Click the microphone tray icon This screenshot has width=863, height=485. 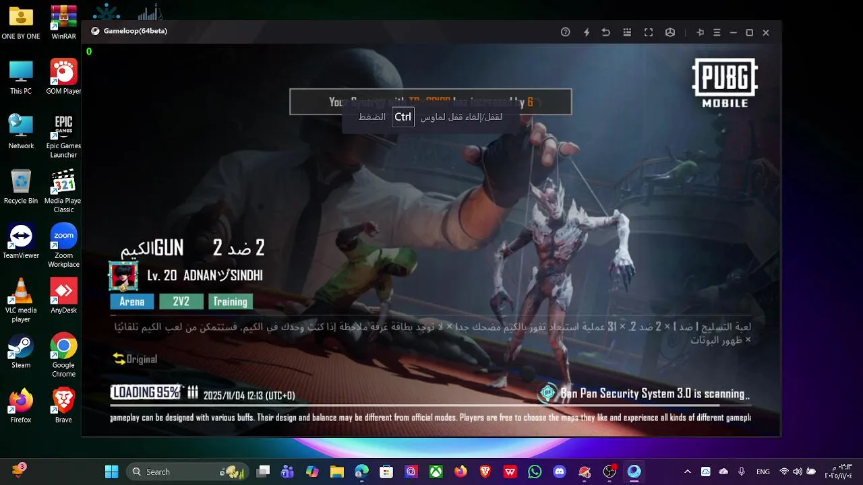pyautogui.click(x=742, y=472)
